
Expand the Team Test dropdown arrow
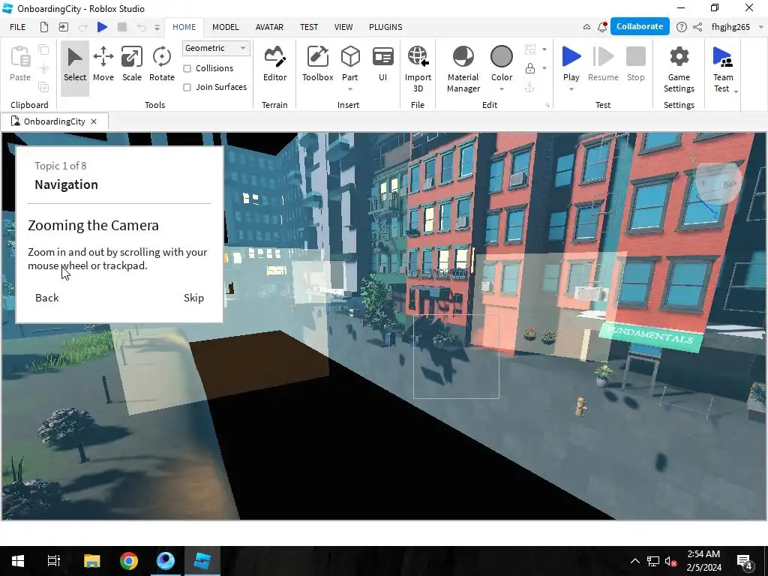click(x=736, y=91)
